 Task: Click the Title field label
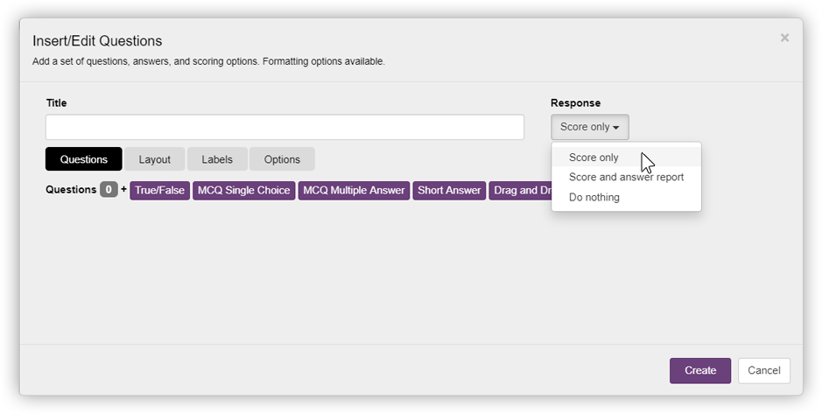click(56, 103)
